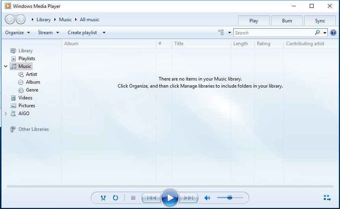
Task: Click the Create playlist button
Action: click(82, 33)
